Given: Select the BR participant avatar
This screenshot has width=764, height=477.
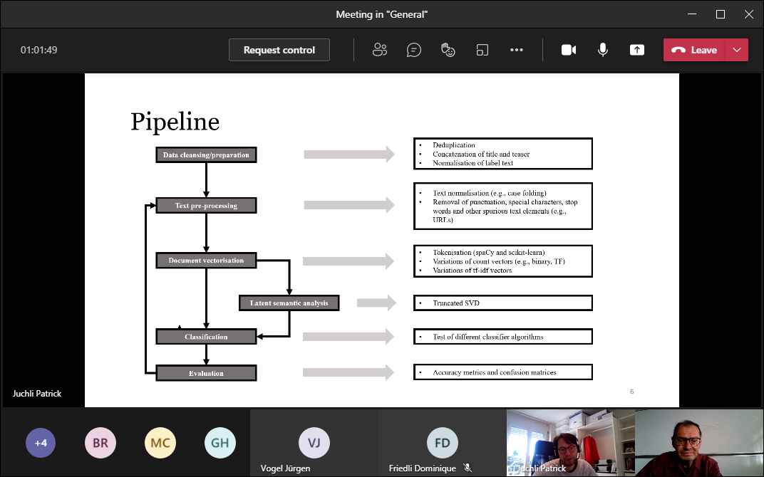Looking at the screenshot, I should [100, 443].
